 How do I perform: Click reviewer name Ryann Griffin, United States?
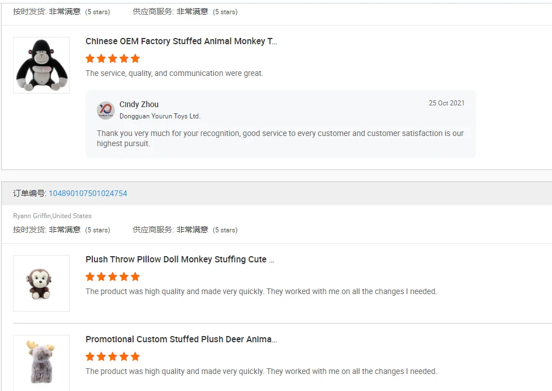click(x=52, y=216)
